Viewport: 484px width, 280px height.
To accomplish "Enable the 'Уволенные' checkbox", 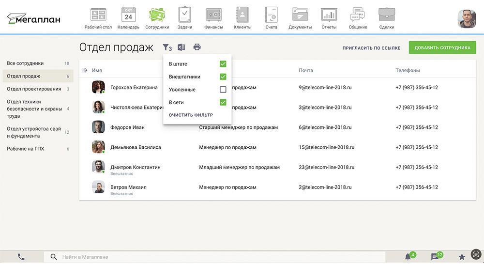I will click(x=223, y=90).
